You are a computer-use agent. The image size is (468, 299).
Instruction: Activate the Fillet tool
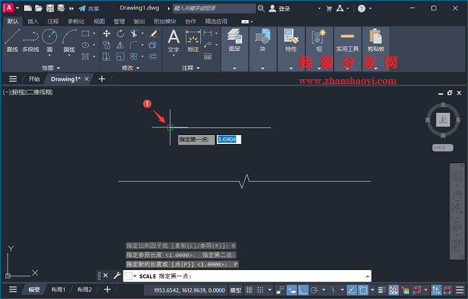[134, 45]
